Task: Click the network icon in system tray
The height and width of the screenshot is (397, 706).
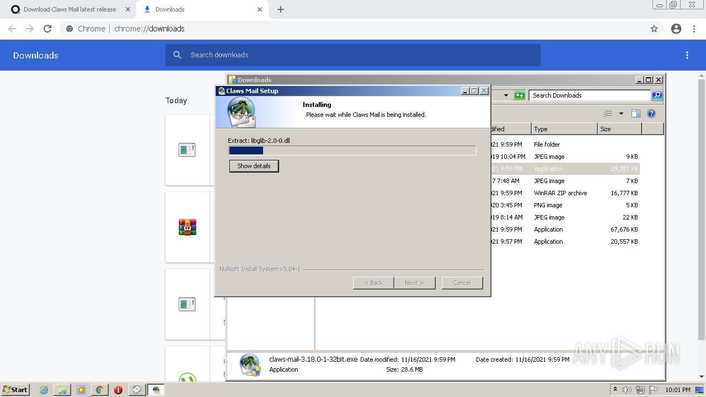Action: click(640, 390)
